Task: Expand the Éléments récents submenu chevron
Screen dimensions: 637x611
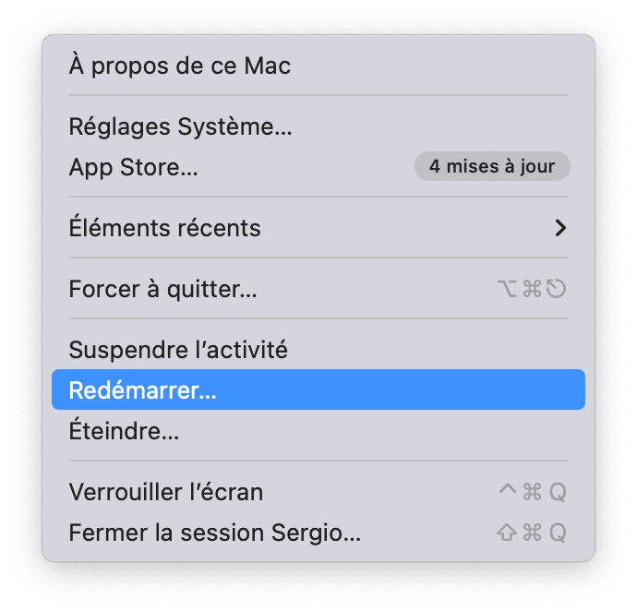Action: click(559, 228)
